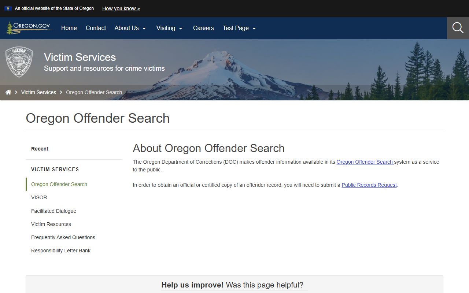The height and width of the screenshot is (293, 469).
Task: Expand the About Us dropdown menu
Action: click(130, 28)
